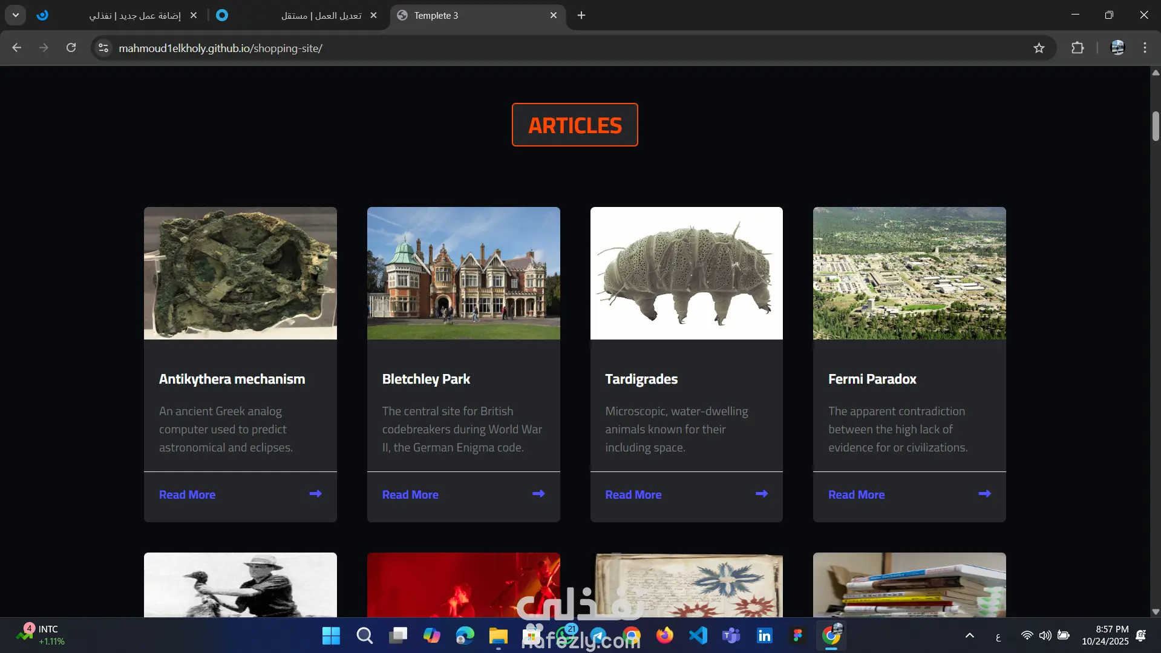
Task: Click the page vertical scrollbar thumb
Action: 1156,126
